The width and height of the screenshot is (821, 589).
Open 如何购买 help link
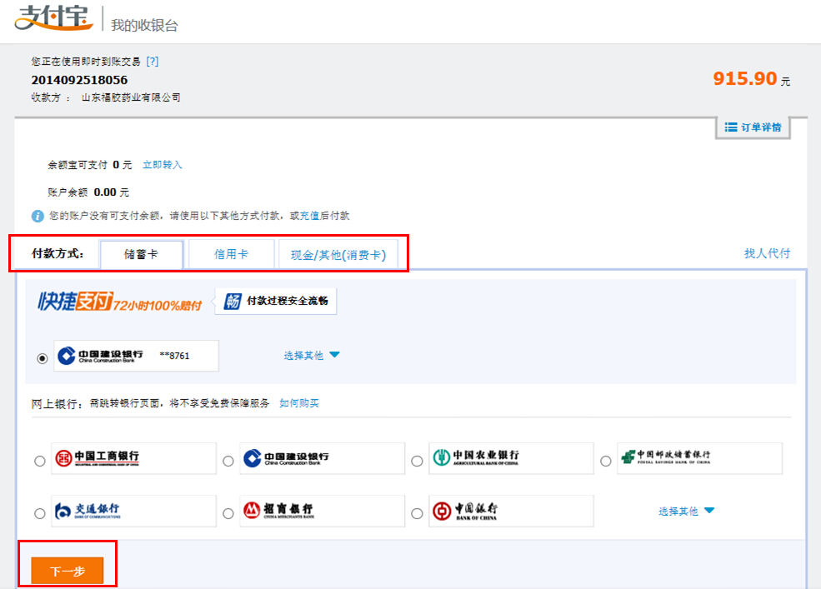tap(299, 403)
